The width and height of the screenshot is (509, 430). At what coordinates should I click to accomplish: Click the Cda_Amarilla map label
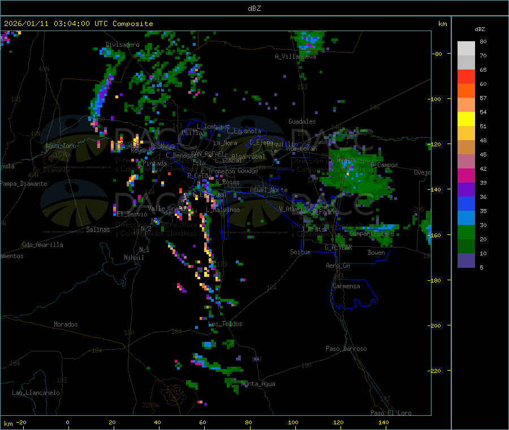pos(42,245)
